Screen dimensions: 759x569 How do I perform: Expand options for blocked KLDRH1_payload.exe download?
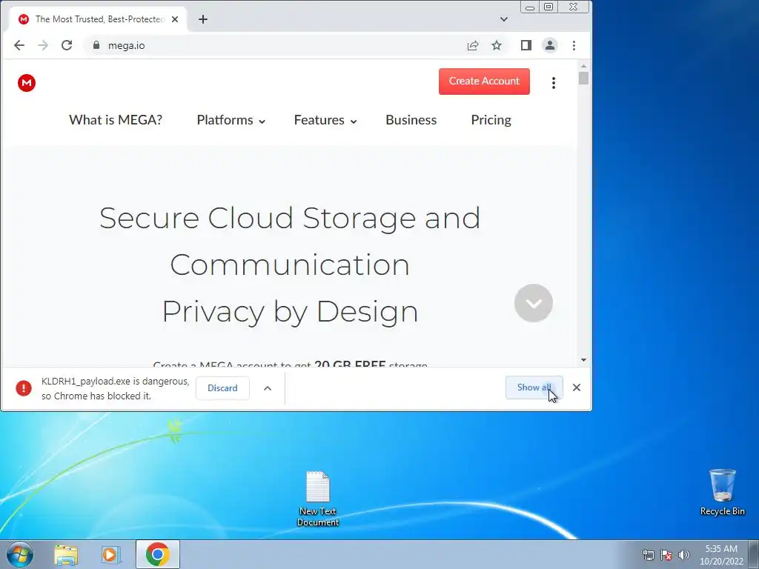267,388
